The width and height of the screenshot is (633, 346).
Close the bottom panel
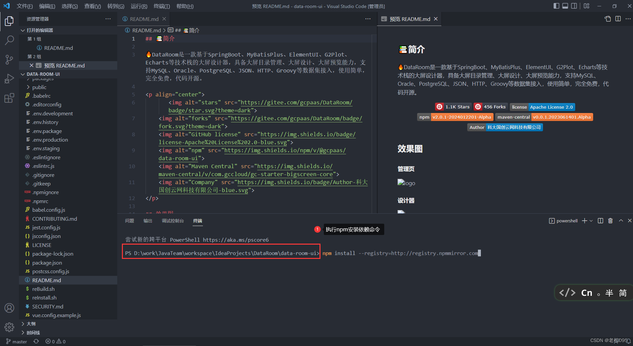coord(629,221)
